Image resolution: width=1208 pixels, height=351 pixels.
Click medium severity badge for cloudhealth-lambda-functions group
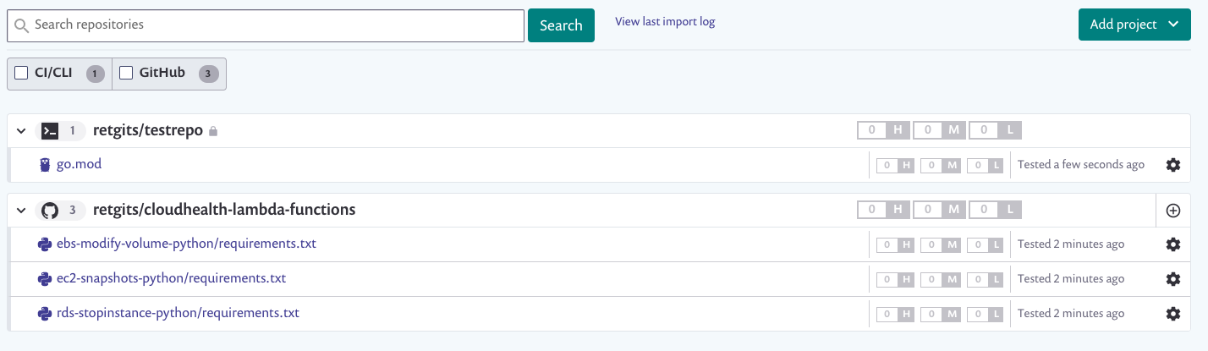[x=939, y=210]
